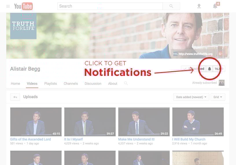Image resolution: width=236 pixels, height=165 pixels.
Task: Toggle channel notification bell
Action: [x=209, y=69]
